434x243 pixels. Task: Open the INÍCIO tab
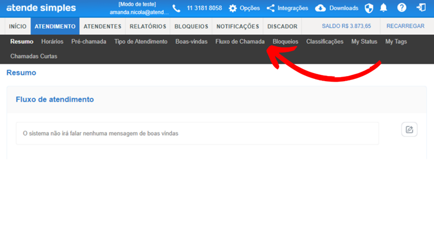pyautogui.click(x=17, y=26)
